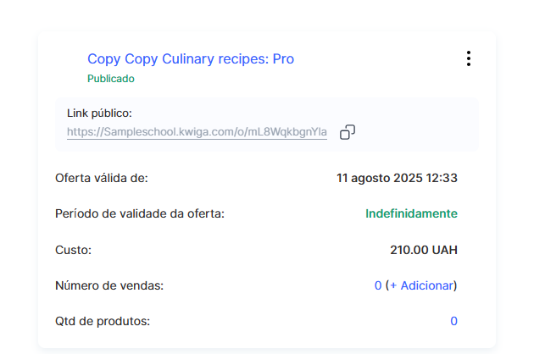
Task: Open the Copy Copy Culinary recipes: Pro offer
Action: pyautogui.click(x=190, y=59)
